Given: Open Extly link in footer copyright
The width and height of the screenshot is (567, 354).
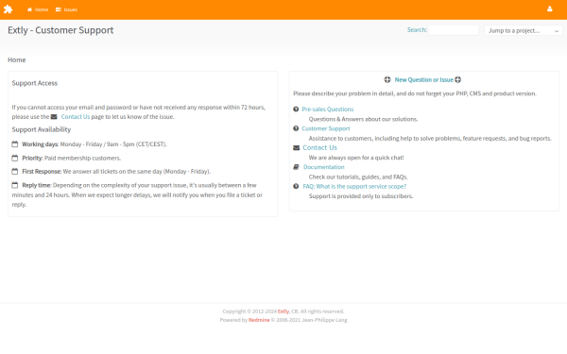Looking at the screenshot, I should point(283,312).
